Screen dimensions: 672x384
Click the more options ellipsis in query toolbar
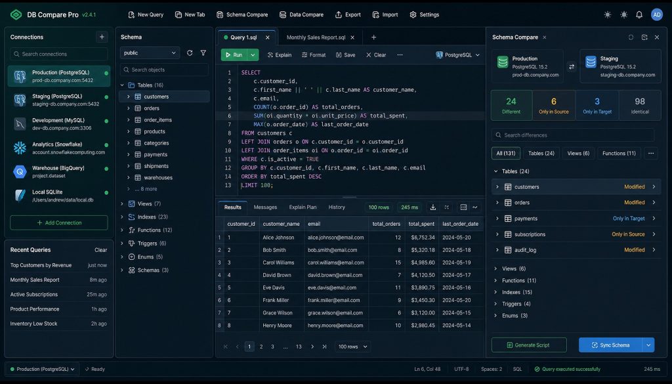click(400, 55)
